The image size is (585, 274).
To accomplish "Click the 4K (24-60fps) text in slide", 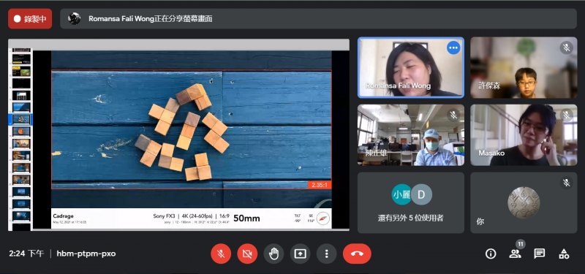I will coord(197,216).
